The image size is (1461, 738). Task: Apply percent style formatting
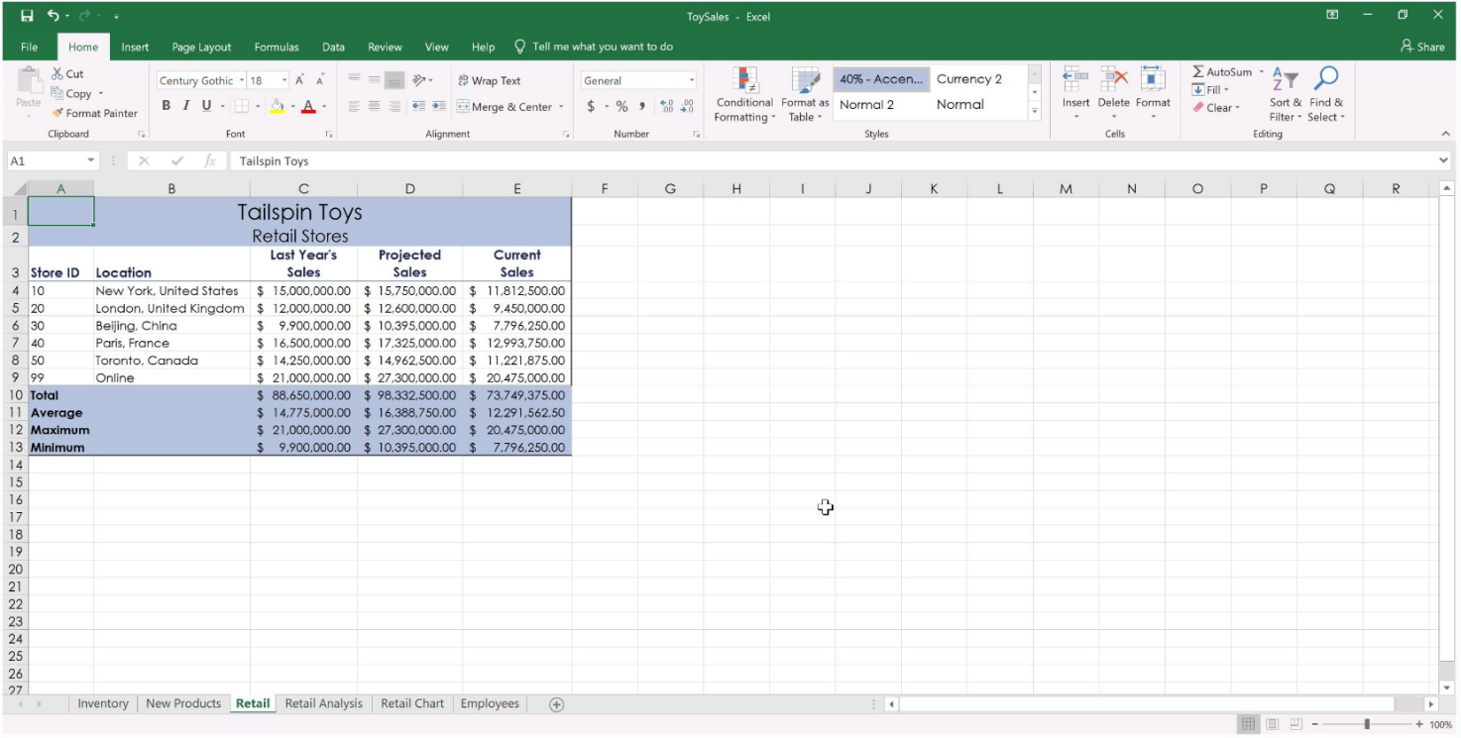[x=621, y=106]
